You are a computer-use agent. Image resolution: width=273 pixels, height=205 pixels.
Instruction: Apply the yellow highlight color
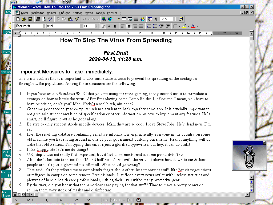(184, 26)
